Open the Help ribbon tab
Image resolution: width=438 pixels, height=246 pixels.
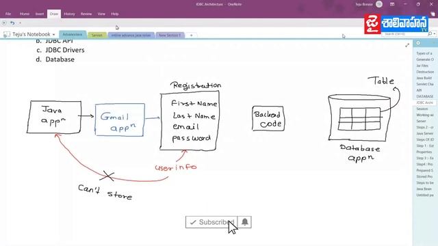(115, 14)
